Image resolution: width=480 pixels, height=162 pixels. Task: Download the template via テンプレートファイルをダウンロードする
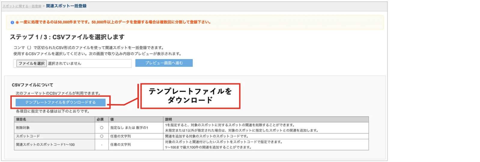tap(60, 102)
